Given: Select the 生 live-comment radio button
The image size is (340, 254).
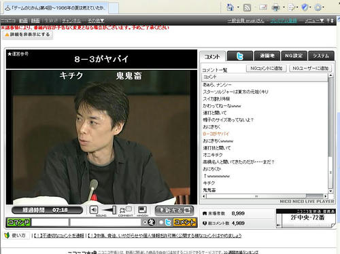Looking at the screenshot, I should click(x=145, y=222).
